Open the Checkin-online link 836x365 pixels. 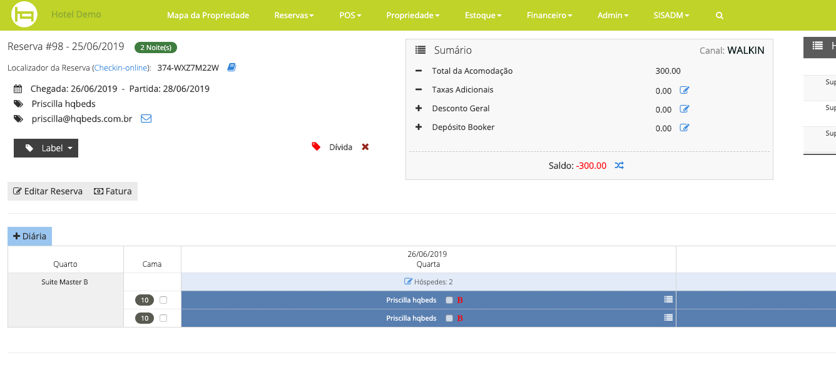121,67
